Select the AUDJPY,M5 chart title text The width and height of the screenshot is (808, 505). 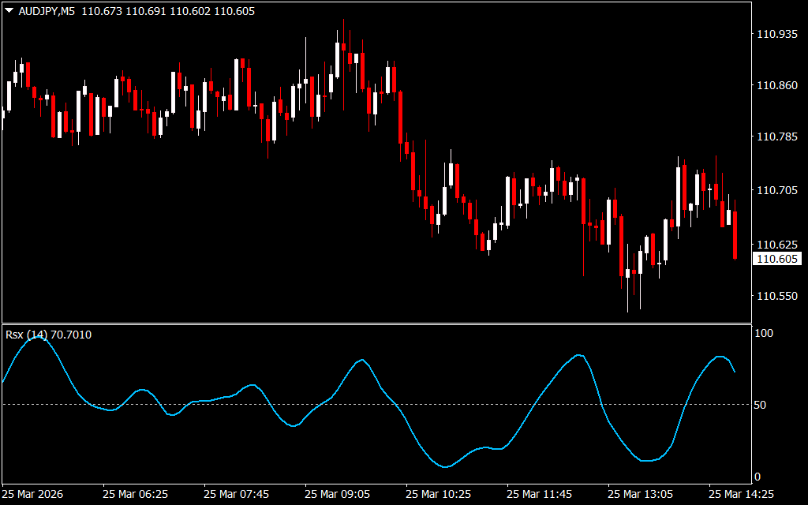point(47,13)
